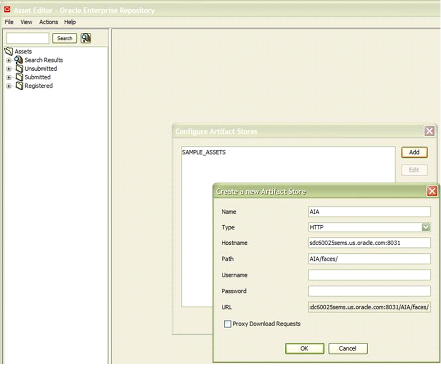Click Add in Configure Artifact Stores

point(414,152)
